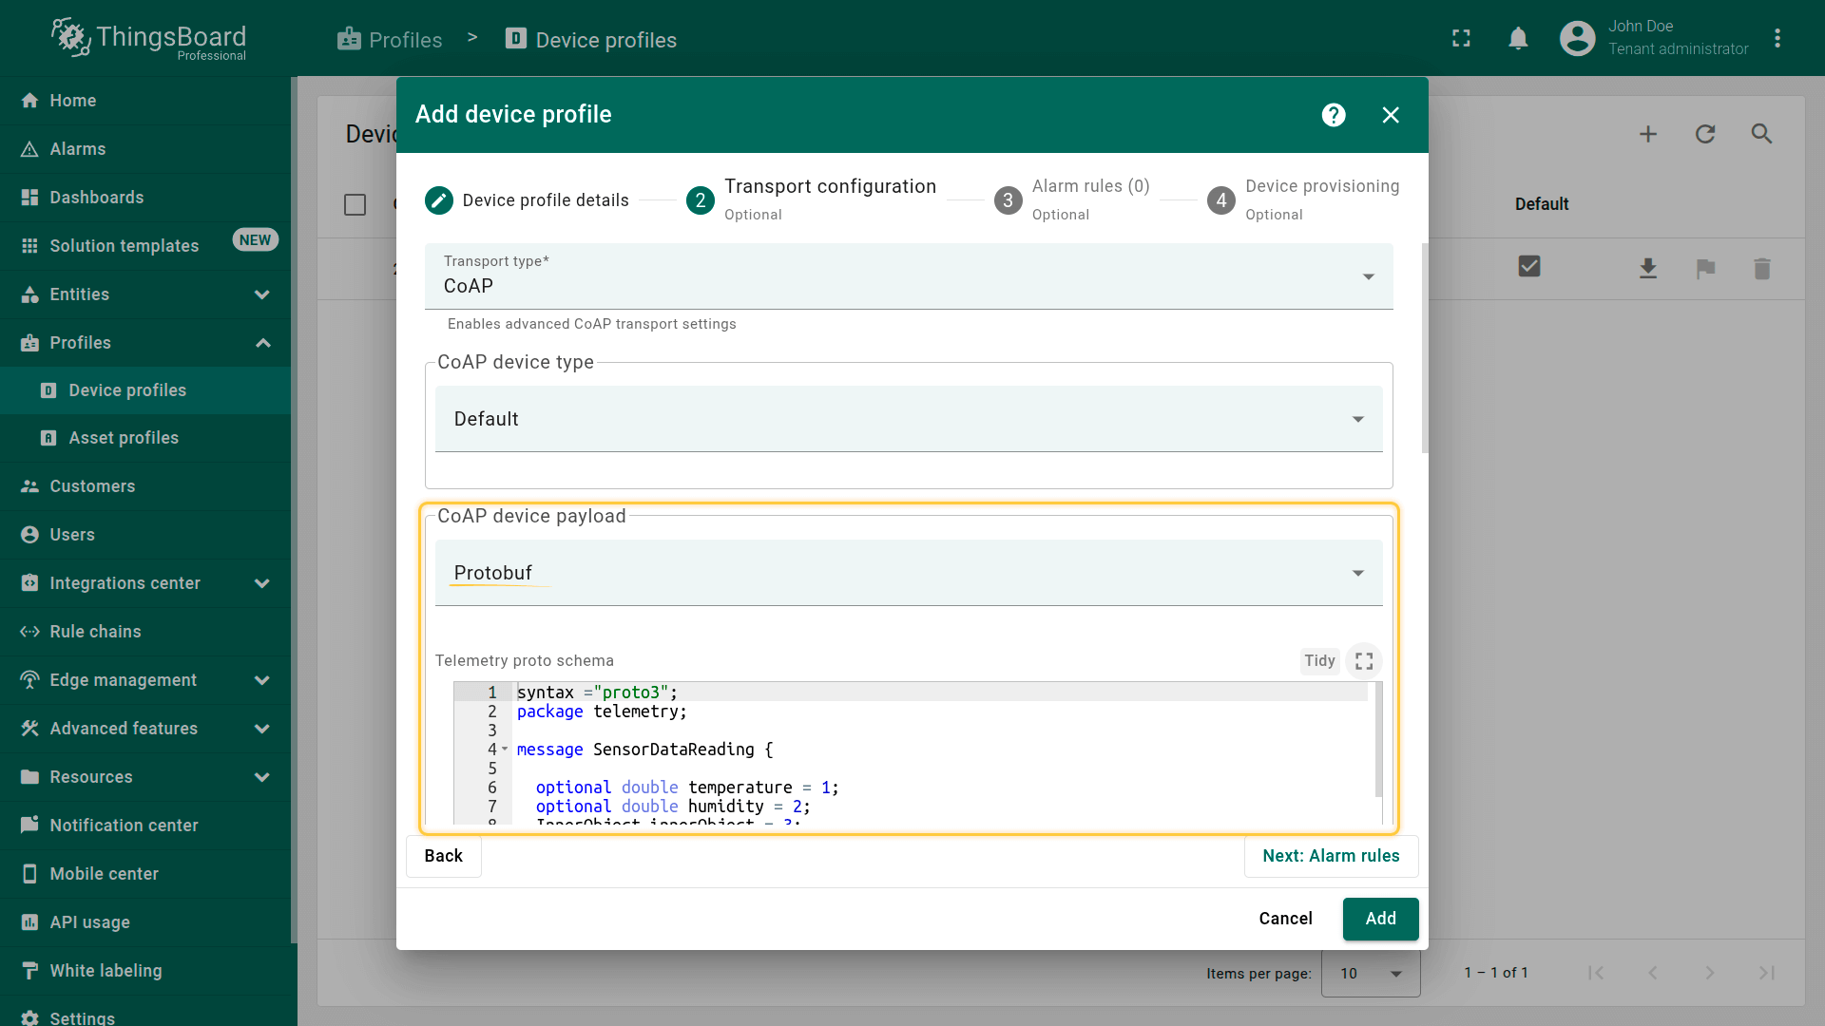Click the add profile plus icon
The image size is (1825, 1026).
pyautogui.click(x=1648, y=134)
